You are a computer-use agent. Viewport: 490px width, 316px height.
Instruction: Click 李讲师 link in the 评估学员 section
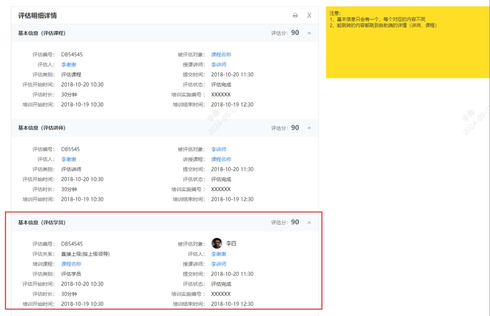tap(218, 264)
